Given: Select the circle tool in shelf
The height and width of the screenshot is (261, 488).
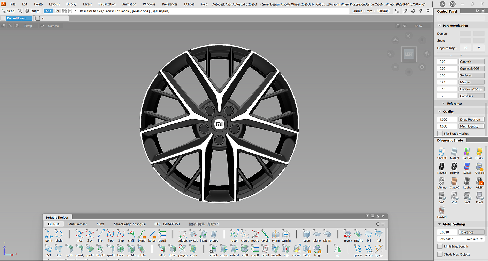Looking at the screenshot, I should [59, 235].
